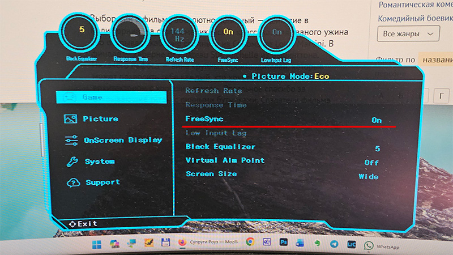Click the Support question mark icon
453x255 pixels.
pyautogui.click(x=72, y=182)
